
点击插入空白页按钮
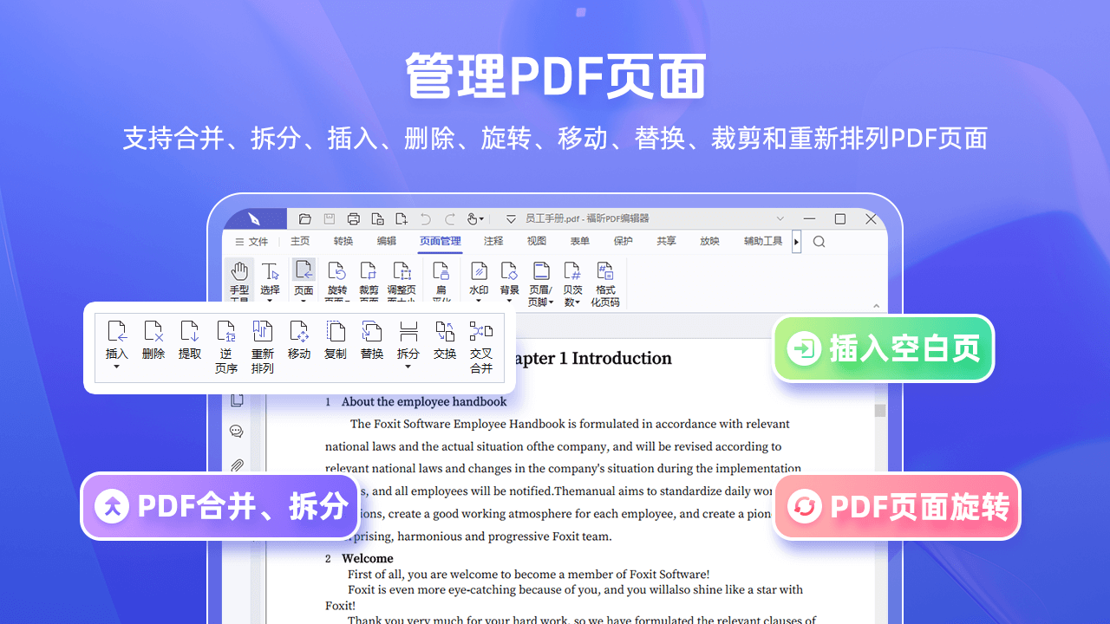click(883, 348)
